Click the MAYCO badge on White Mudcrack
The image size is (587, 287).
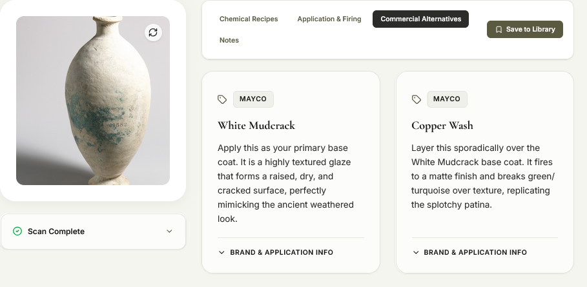[253, 99]
